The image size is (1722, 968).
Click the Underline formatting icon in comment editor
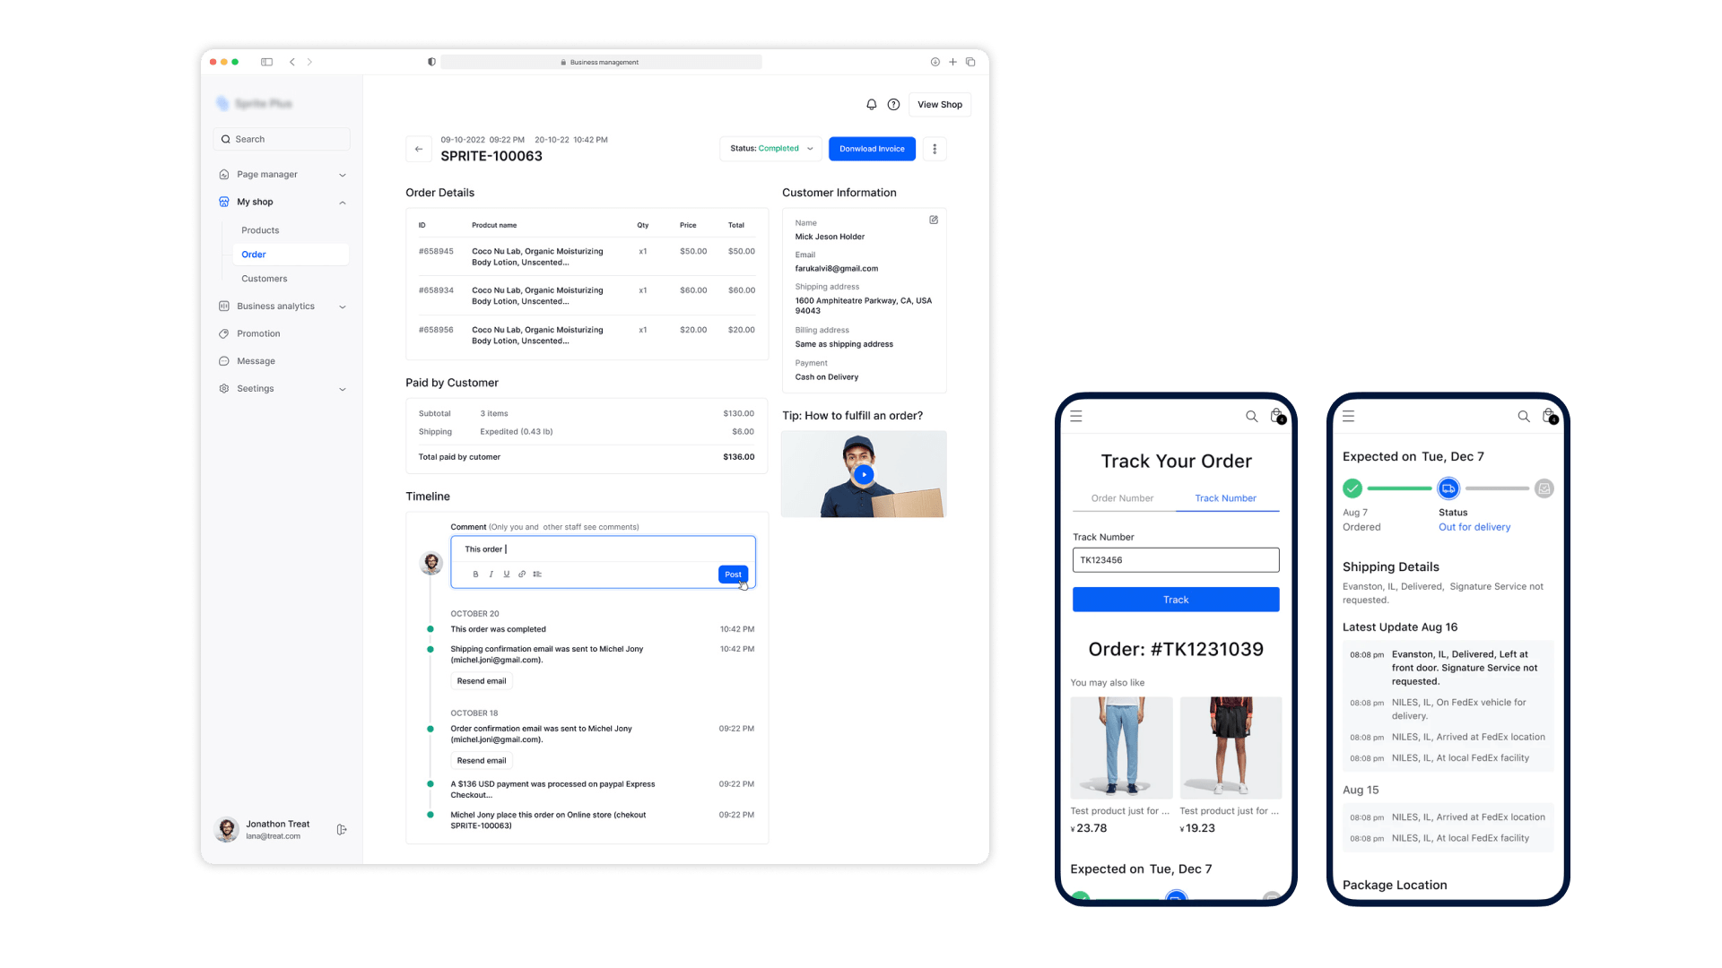pos(506,575)
